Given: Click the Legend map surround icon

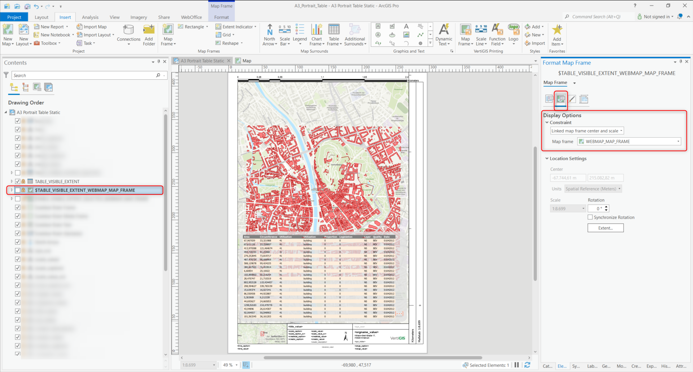Looking at the screenshot, I should (x=300, y=30).
